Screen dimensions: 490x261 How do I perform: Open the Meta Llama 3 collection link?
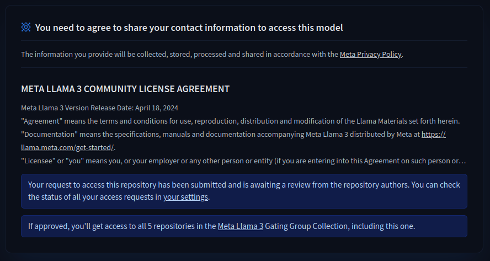(240, 226)
